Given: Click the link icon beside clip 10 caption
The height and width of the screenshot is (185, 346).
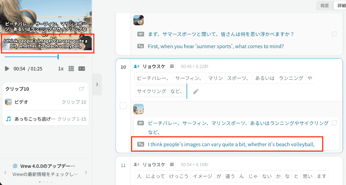Looking at the screenshot, I should [x=334, y=123].
